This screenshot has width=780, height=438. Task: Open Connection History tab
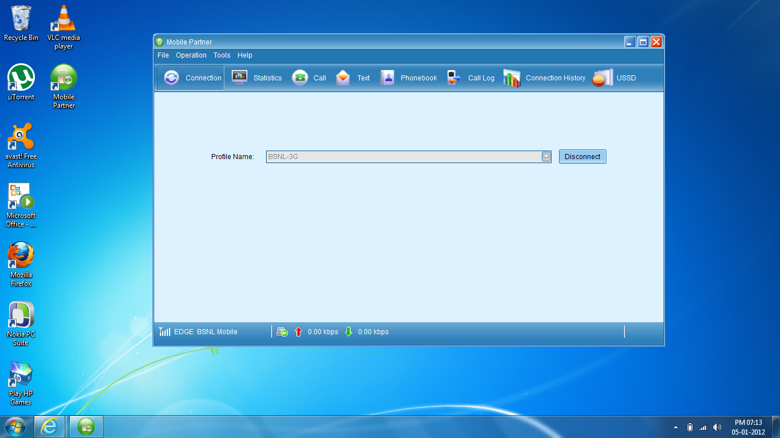pos(544,78)
